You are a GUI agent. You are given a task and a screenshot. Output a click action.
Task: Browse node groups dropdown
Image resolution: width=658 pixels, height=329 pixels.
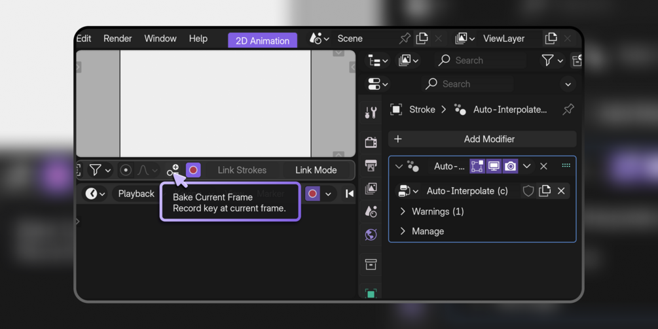click(408, 191)
